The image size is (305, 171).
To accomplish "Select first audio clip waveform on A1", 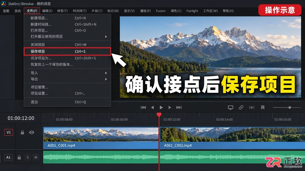I will (x=101, y=157).
